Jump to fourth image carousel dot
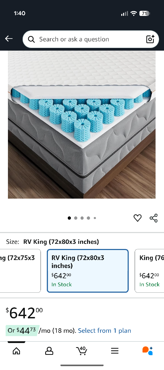This screenshot has height=370, width=164. tap(88, 218)
